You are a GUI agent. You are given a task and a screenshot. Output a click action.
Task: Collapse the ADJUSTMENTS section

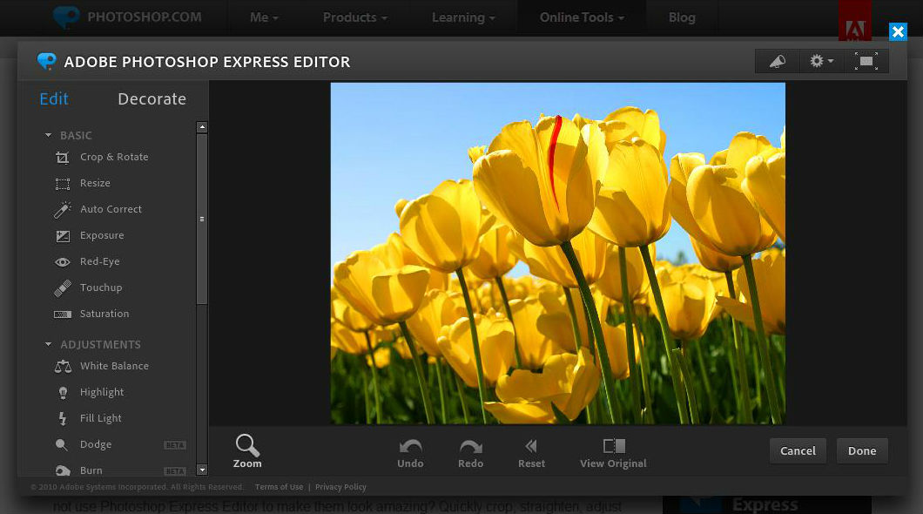pyautogui.click(x=49, y=344)
